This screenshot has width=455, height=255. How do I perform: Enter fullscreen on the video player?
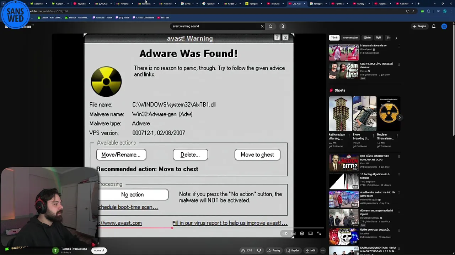pyautogui.click(x=319, y=233)
